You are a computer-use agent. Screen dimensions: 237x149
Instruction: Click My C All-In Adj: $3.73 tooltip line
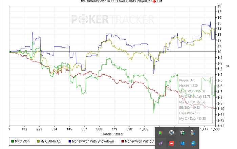[195, 97]
